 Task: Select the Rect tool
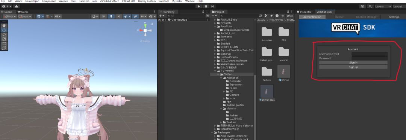pos(4,43)
